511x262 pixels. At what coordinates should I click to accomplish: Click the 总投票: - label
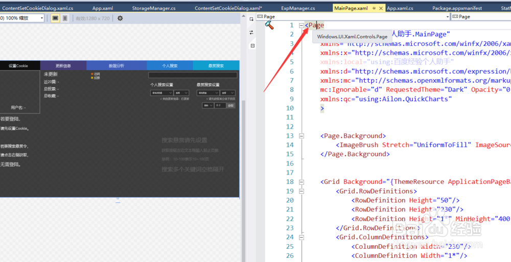click(52, 89)
